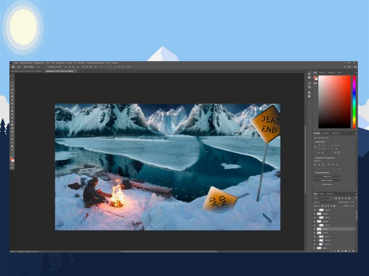
Task: Open the Справка (Help) menu
Action: [115, 63]
